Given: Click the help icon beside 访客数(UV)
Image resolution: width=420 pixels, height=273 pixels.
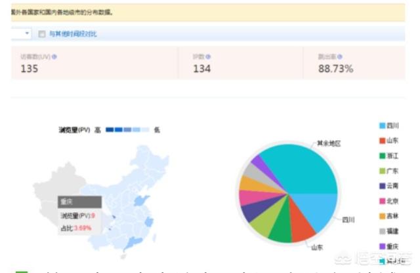Looking at the screenshot, I should [x=54, y=57].
